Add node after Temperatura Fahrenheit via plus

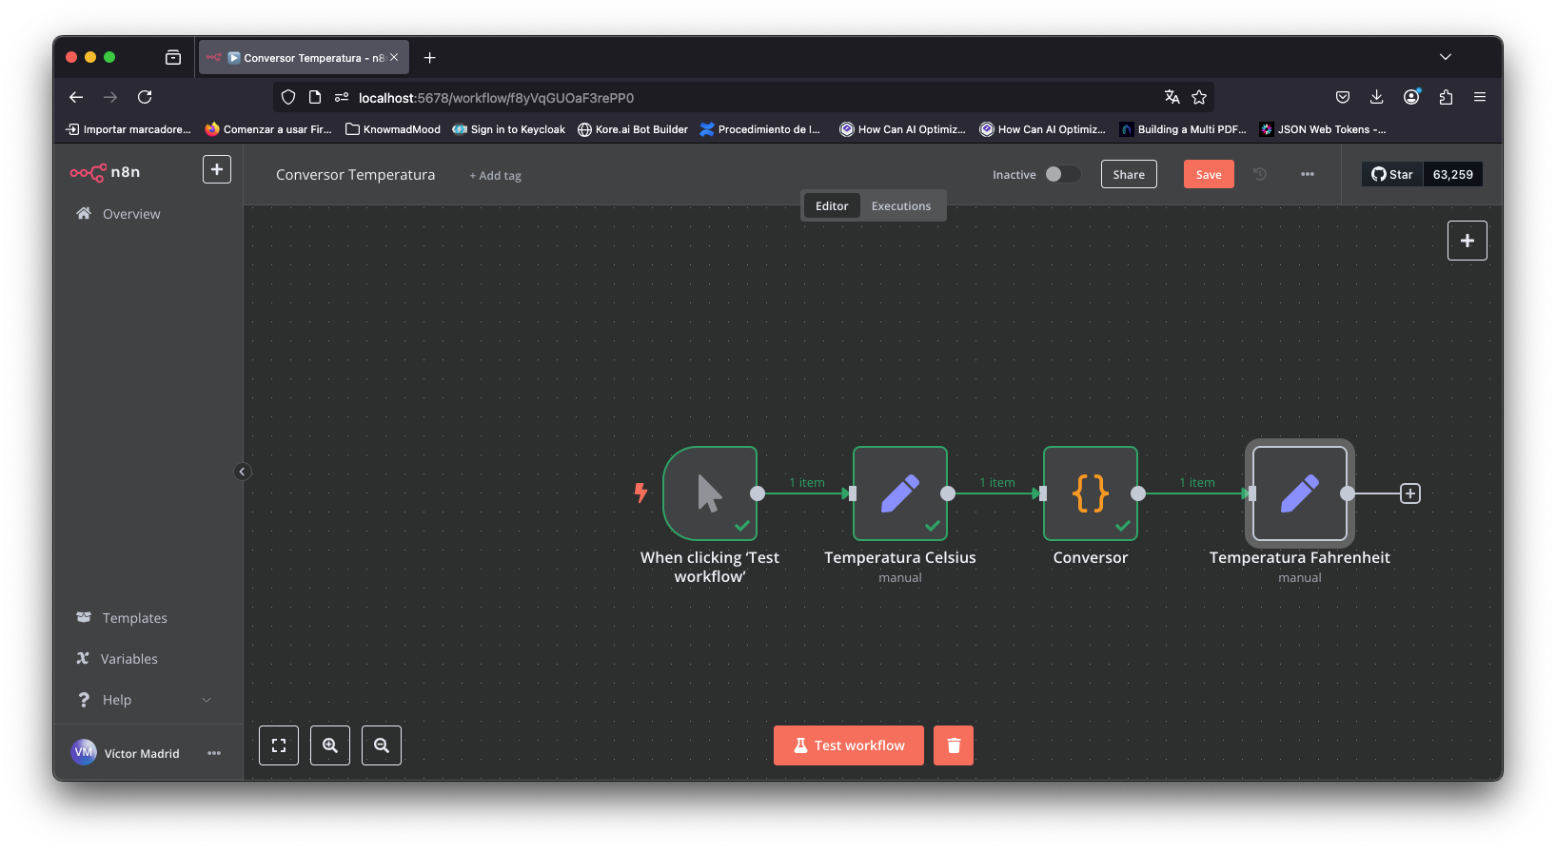pyautogui.click(x=1410, y=493)
